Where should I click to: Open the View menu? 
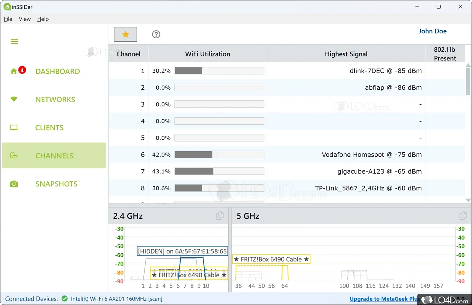point(25,19)
